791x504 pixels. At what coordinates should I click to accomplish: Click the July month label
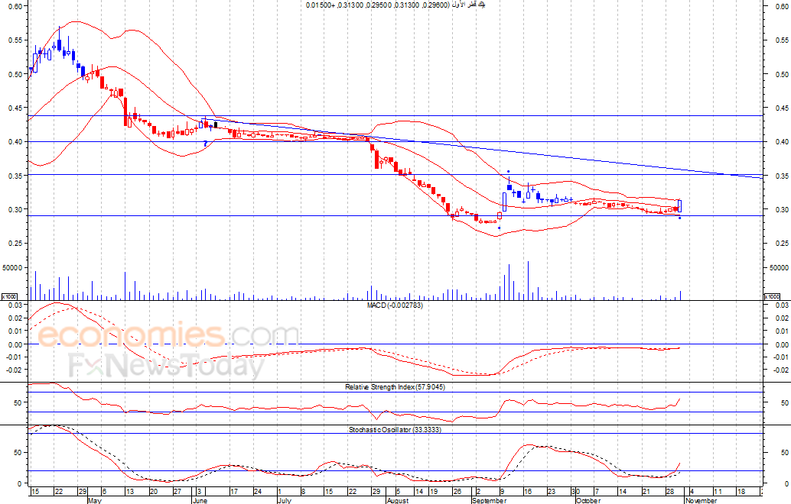285,500
